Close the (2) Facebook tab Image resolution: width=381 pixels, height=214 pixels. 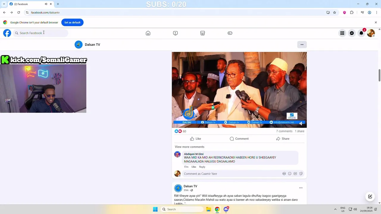coord(51,4)
